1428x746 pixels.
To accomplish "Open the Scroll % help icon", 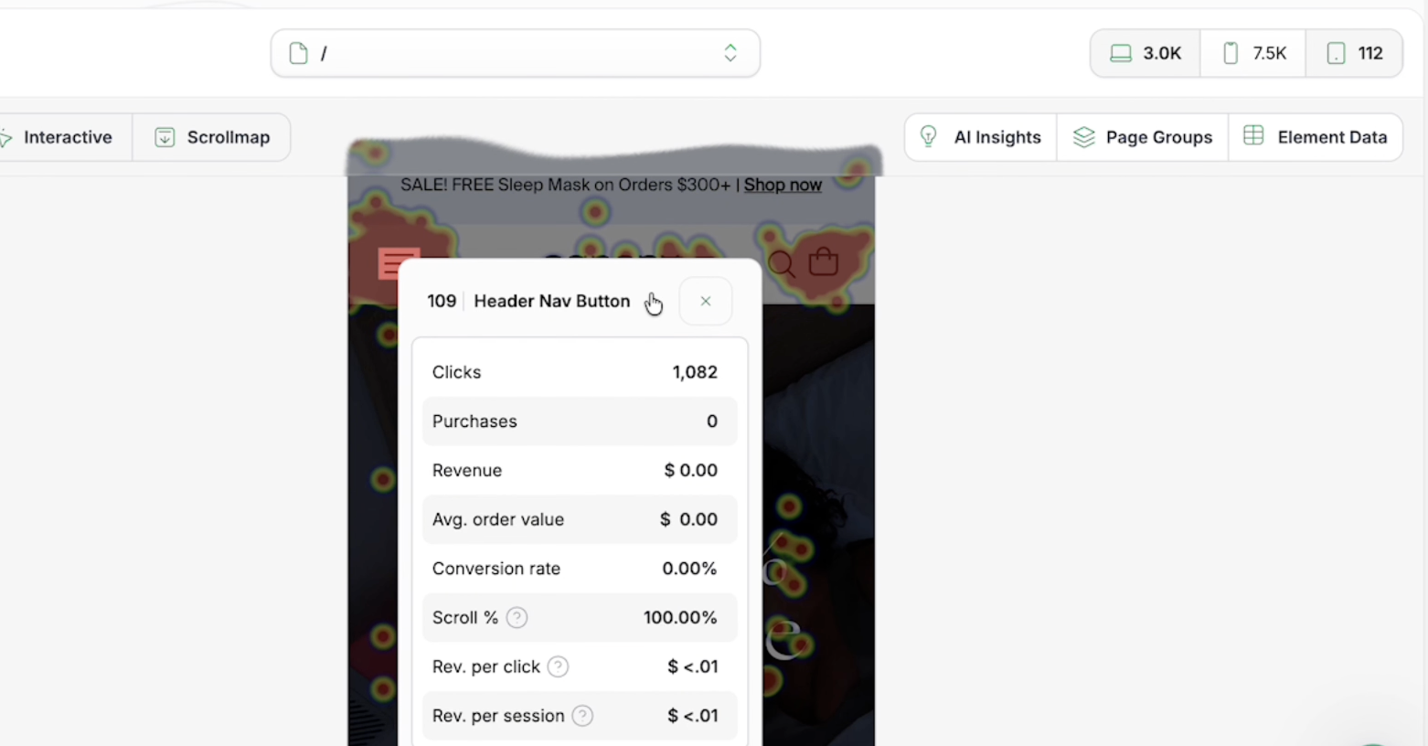I will pos(517,617).
